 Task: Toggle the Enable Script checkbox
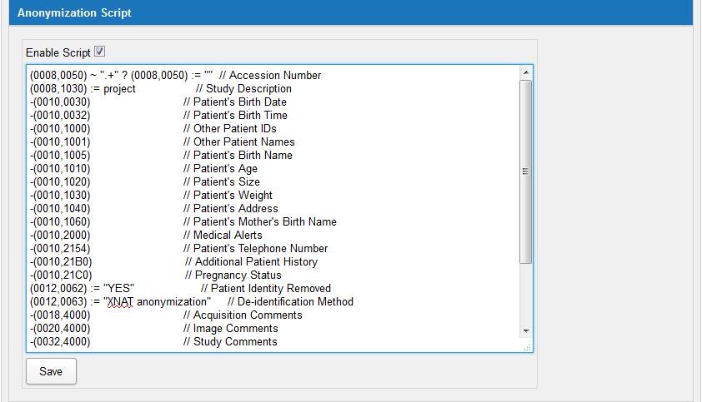click(99, 52)
